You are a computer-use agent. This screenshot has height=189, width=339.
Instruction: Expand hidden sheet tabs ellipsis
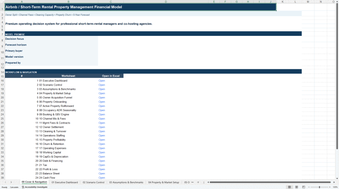click(192, 182)
